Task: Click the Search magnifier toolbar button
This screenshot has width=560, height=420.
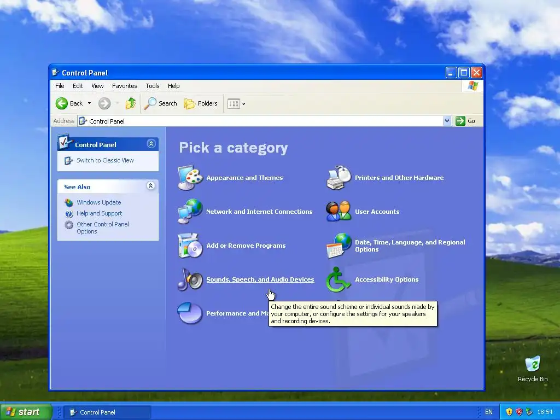Action: [x=160, y=103]
